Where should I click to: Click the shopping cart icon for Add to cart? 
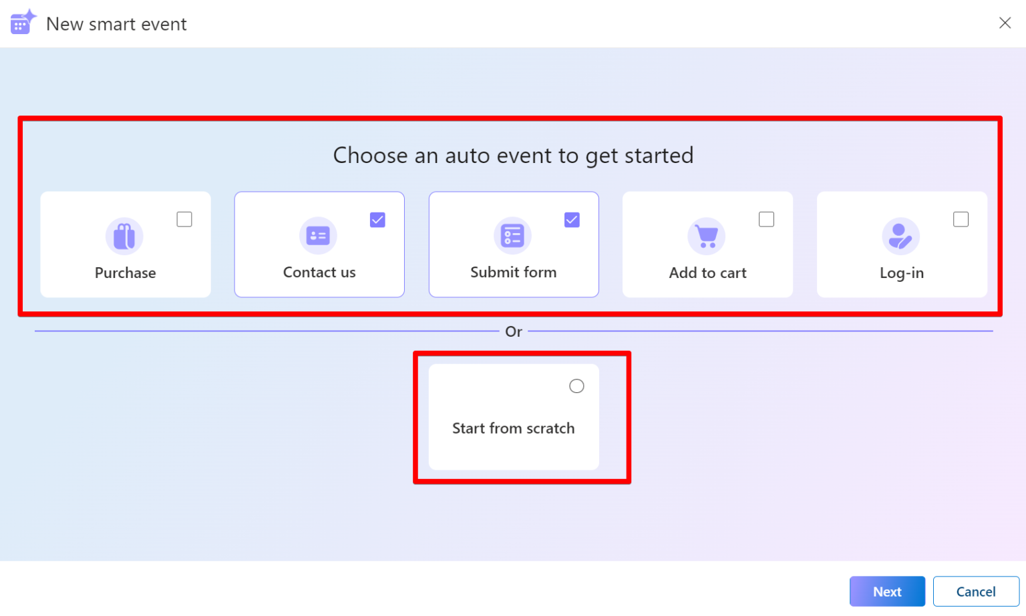click(707, 236)
